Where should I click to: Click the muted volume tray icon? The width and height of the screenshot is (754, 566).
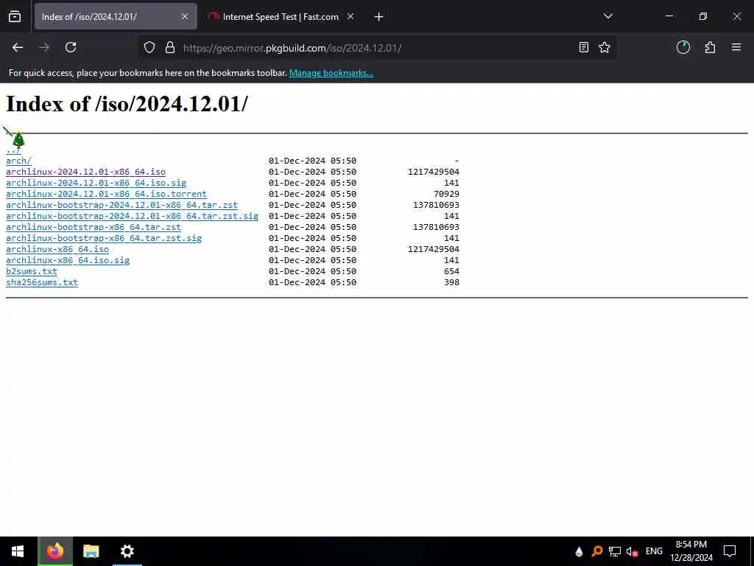coord(632,551)
